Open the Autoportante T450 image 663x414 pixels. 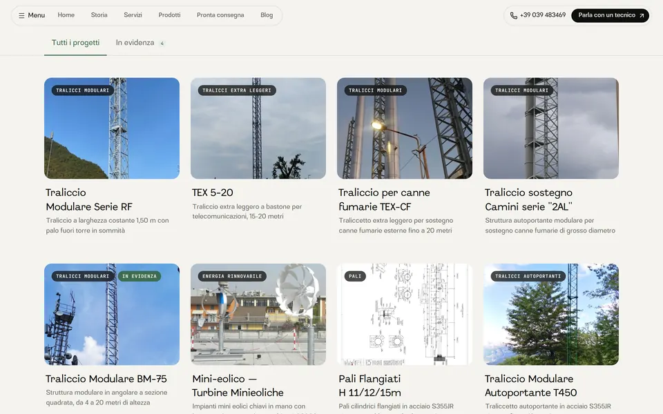551,315
